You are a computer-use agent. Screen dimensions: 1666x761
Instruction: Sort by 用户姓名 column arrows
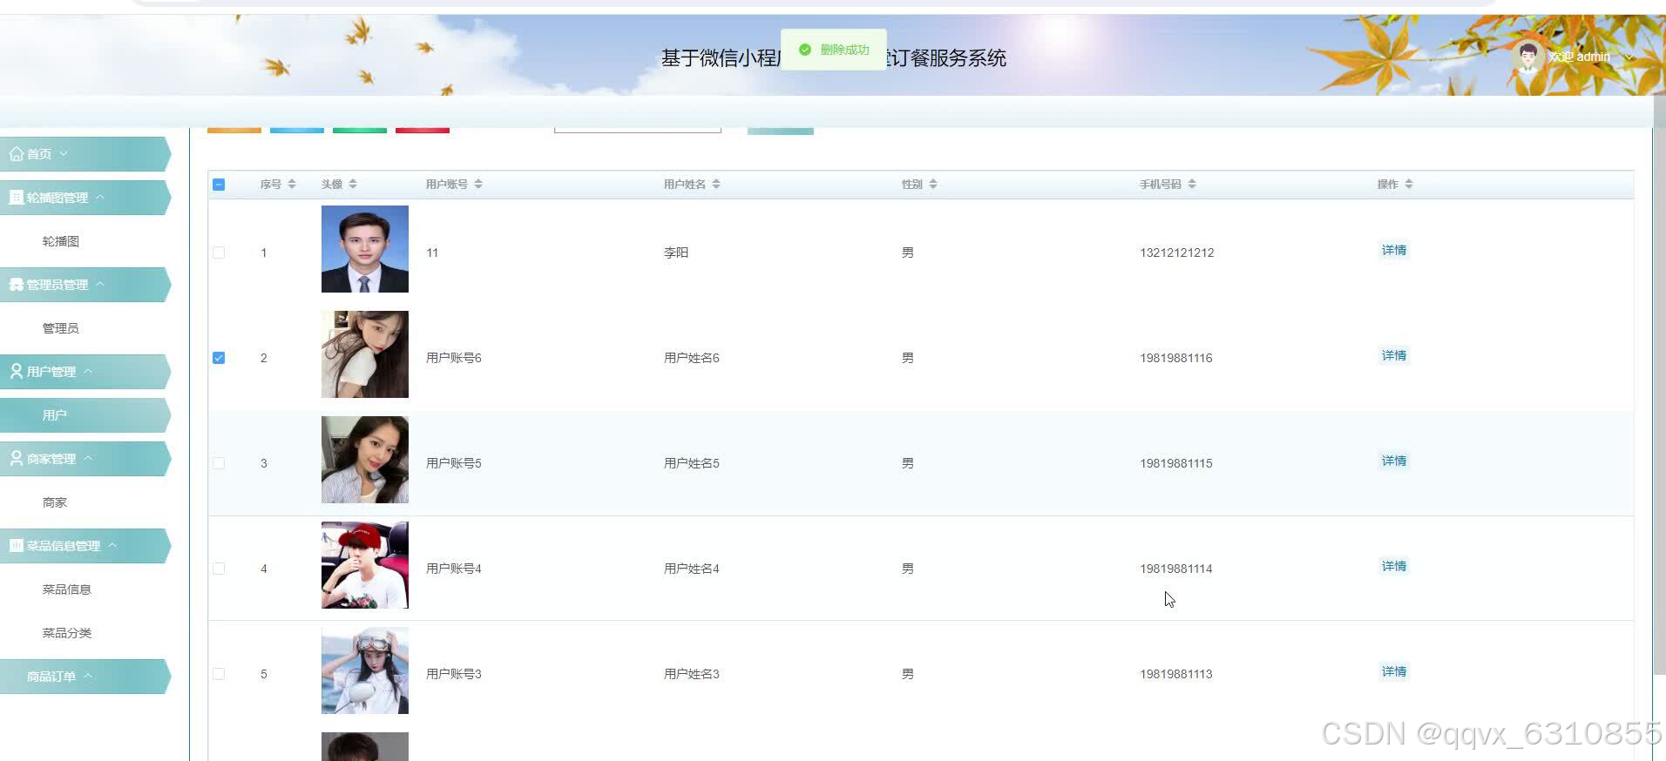tap(716, 184)
